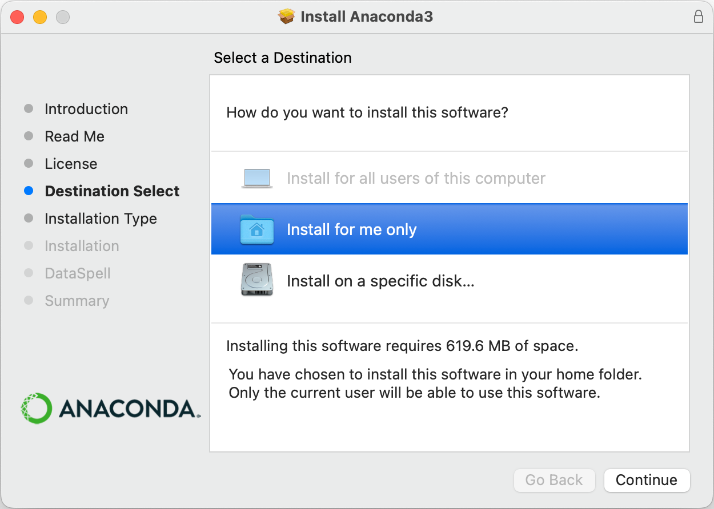Viewport: 714px width, 509px height.
Task: Click the Go Back button
Action: [554, 480]
